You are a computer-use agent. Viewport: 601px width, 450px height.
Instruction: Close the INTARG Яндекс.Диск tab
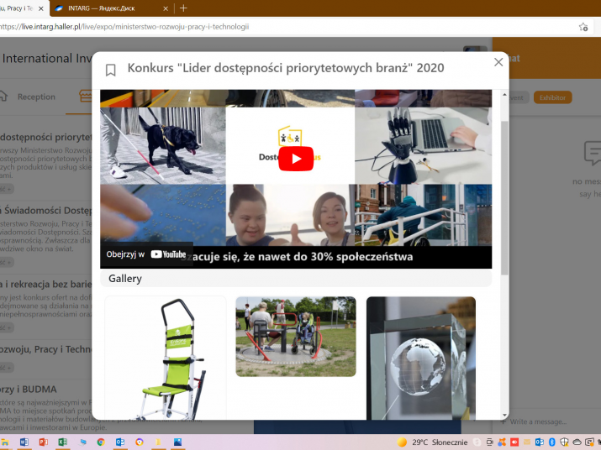(x=166, y=8)
